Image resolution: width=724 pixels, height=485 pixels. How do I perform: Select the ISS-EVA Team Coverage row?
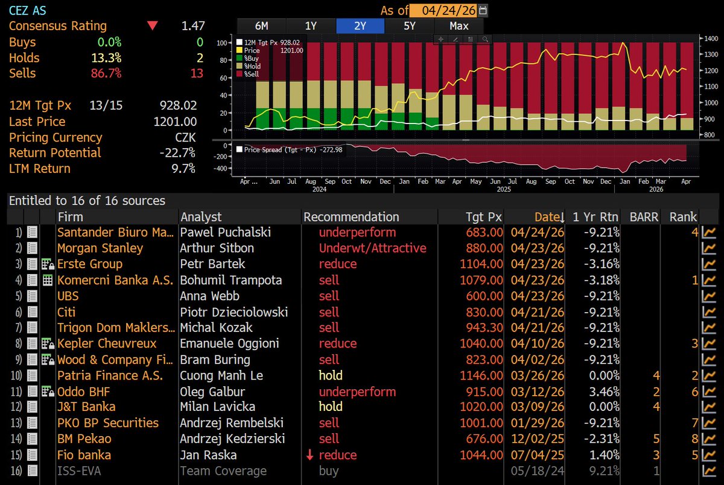tap(362, 471)
